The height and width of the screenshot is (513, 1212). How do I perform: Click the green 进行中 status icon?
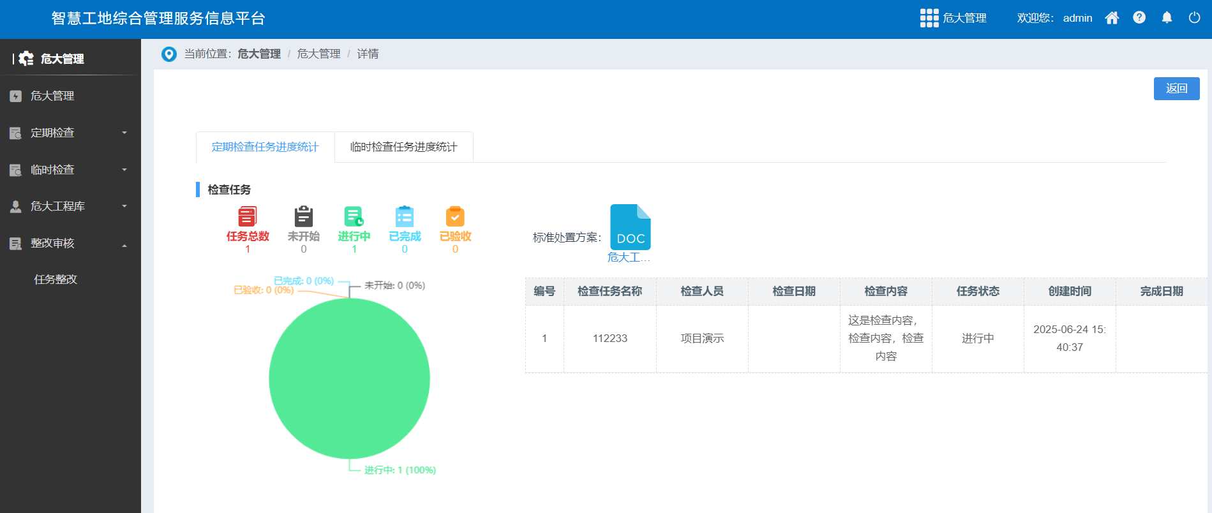pos(354,217)
